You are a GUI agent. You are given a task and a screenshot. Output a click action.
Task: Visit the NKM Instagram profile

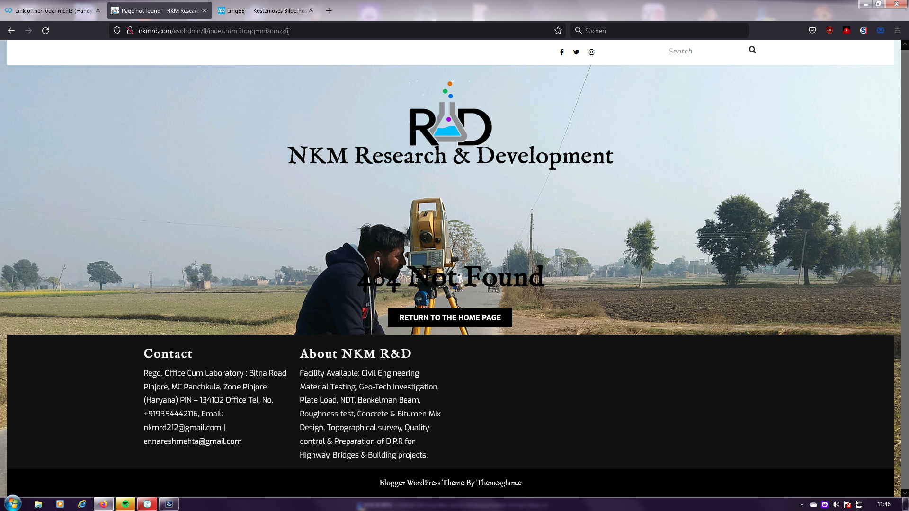(x=591, y=52)
